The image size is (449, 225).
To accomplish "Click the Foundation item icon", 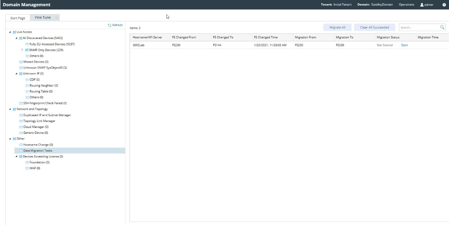I will (x=27, y=162).
